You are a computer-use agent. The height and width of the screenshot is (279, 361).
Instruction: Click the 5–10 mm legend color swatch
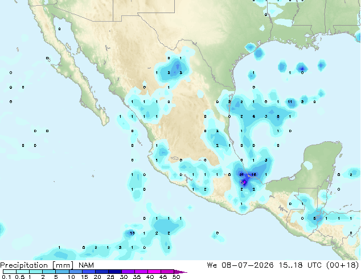62,272
